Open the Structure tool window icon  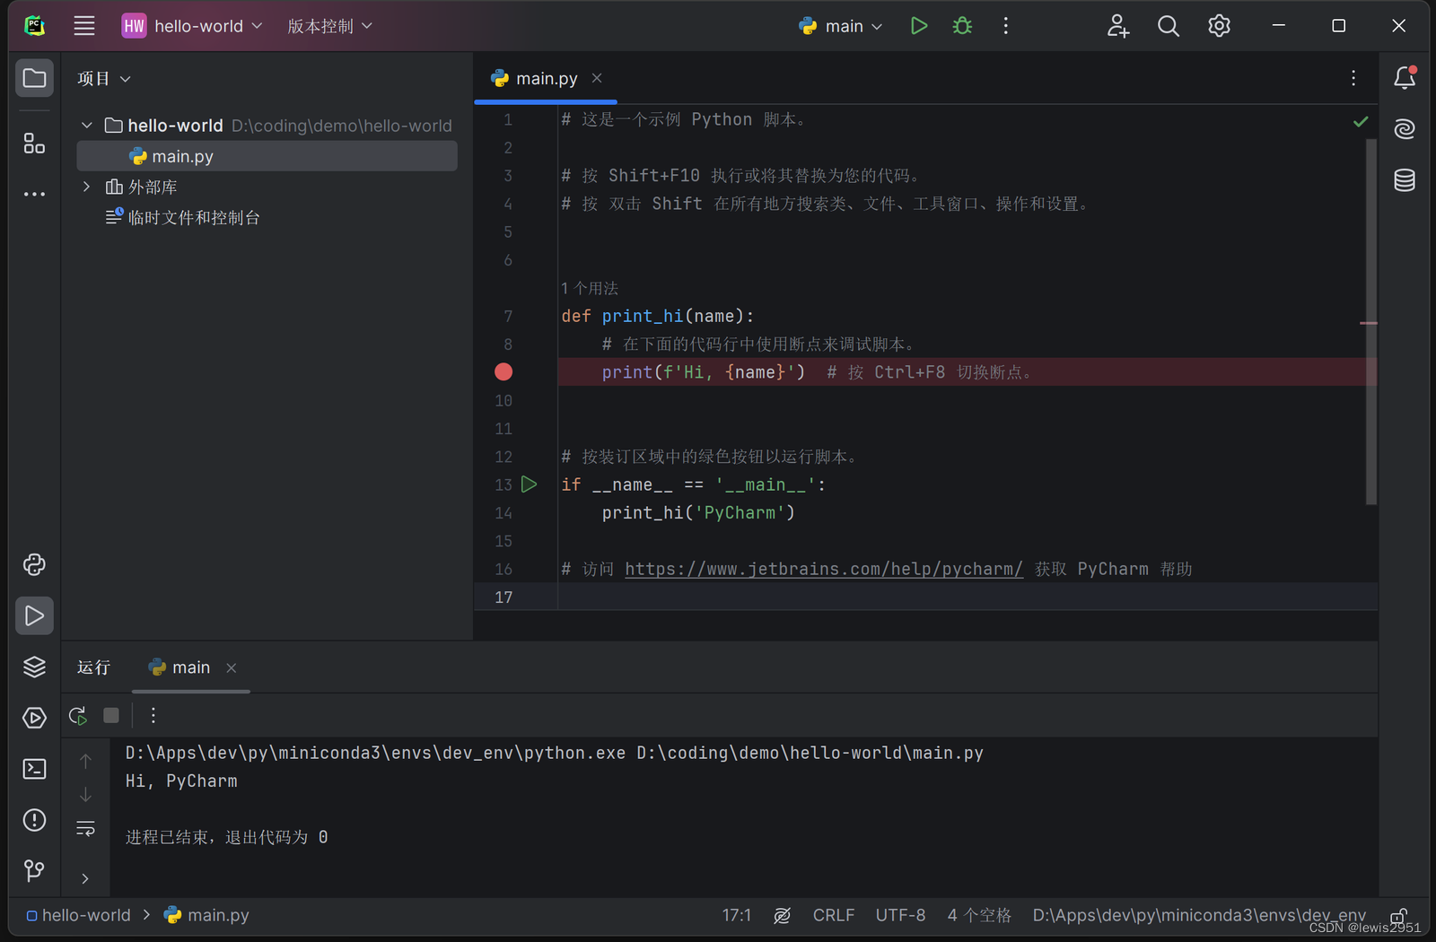click(34, 144)
